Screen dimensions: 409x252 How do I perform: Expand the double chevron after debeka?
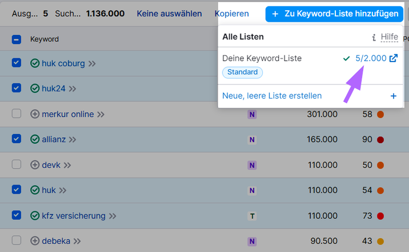77,241
